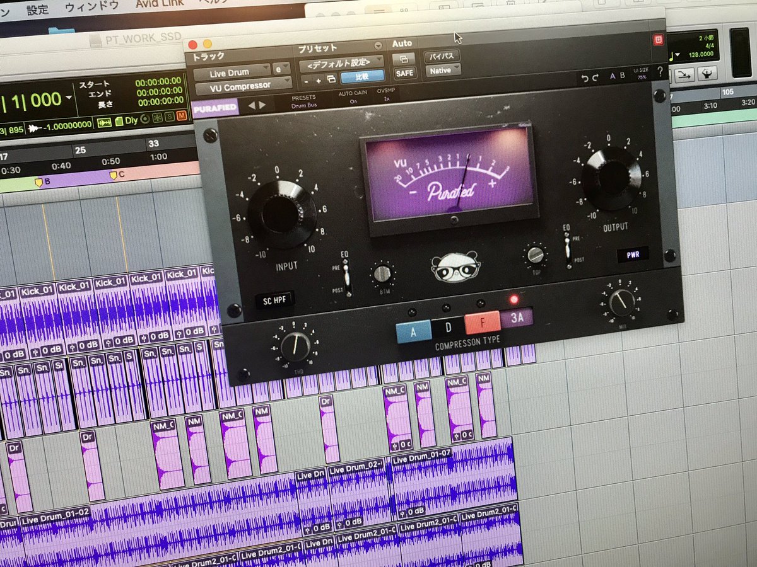Toggle the SAFE automation button
757x567 pixels.
coord(404,73)
